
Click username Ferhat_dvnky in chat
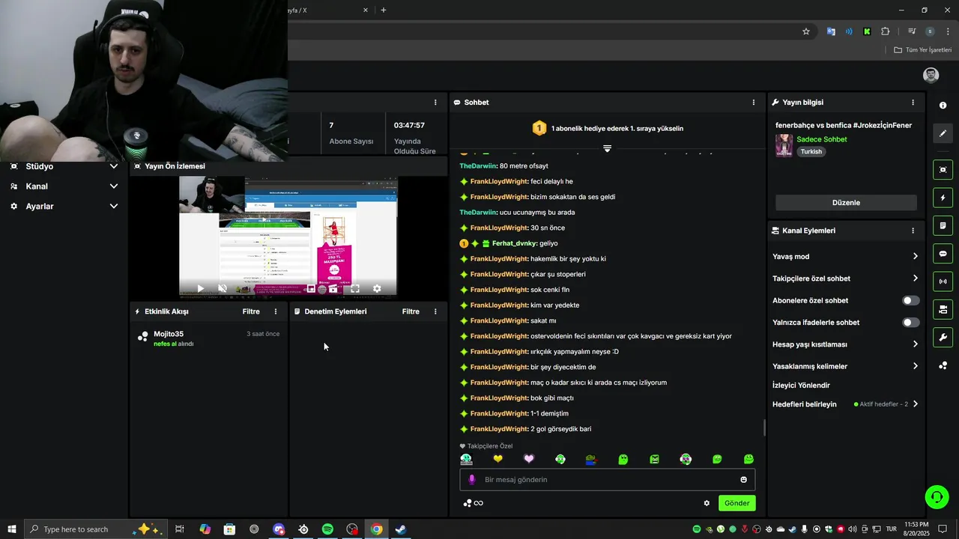coord(514,243)
